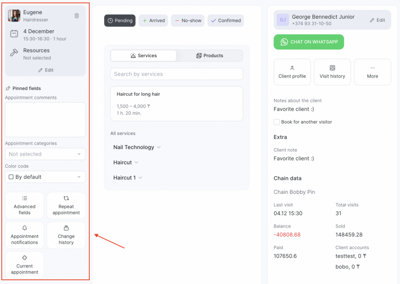Open Visit history for the client
The width and height of the screenshot is (400, 284).
click(x=332, y=72)
